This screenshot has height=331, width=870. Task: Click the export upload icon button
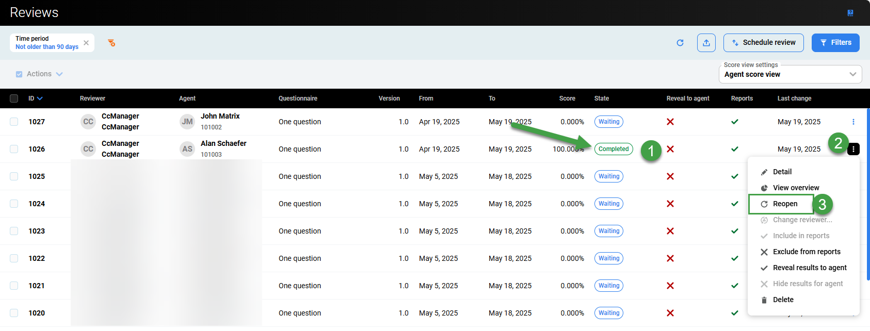[706, 43]
